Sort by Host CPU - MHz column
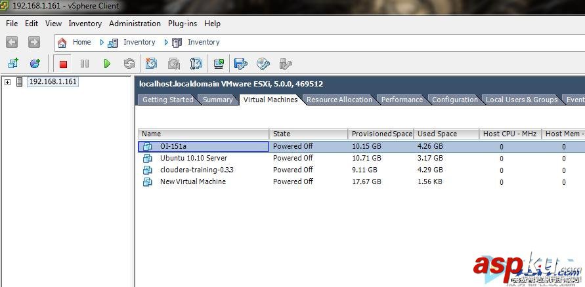 [x=510, y=134]
